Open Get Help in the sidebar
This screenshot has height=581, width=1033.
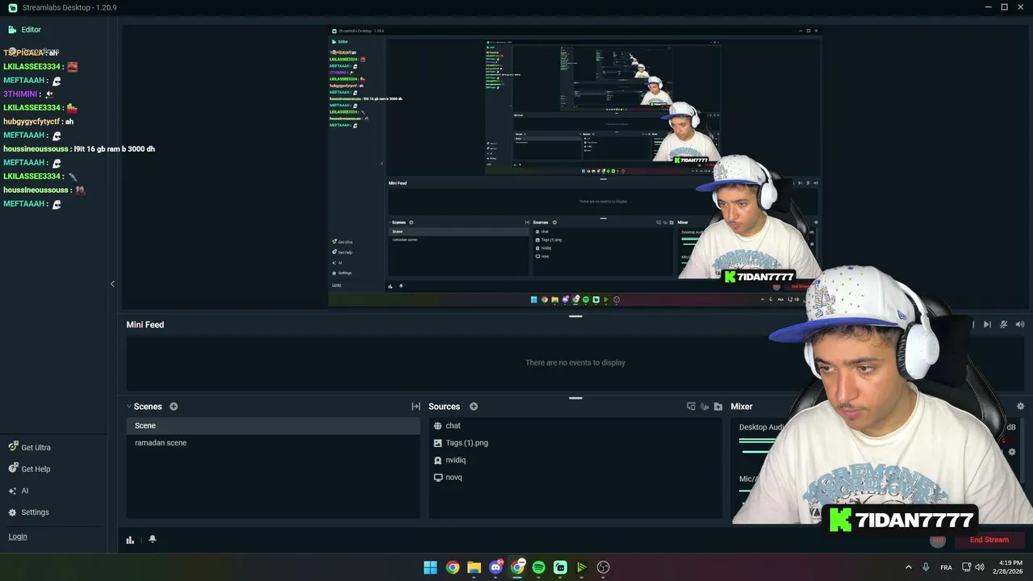29,469
